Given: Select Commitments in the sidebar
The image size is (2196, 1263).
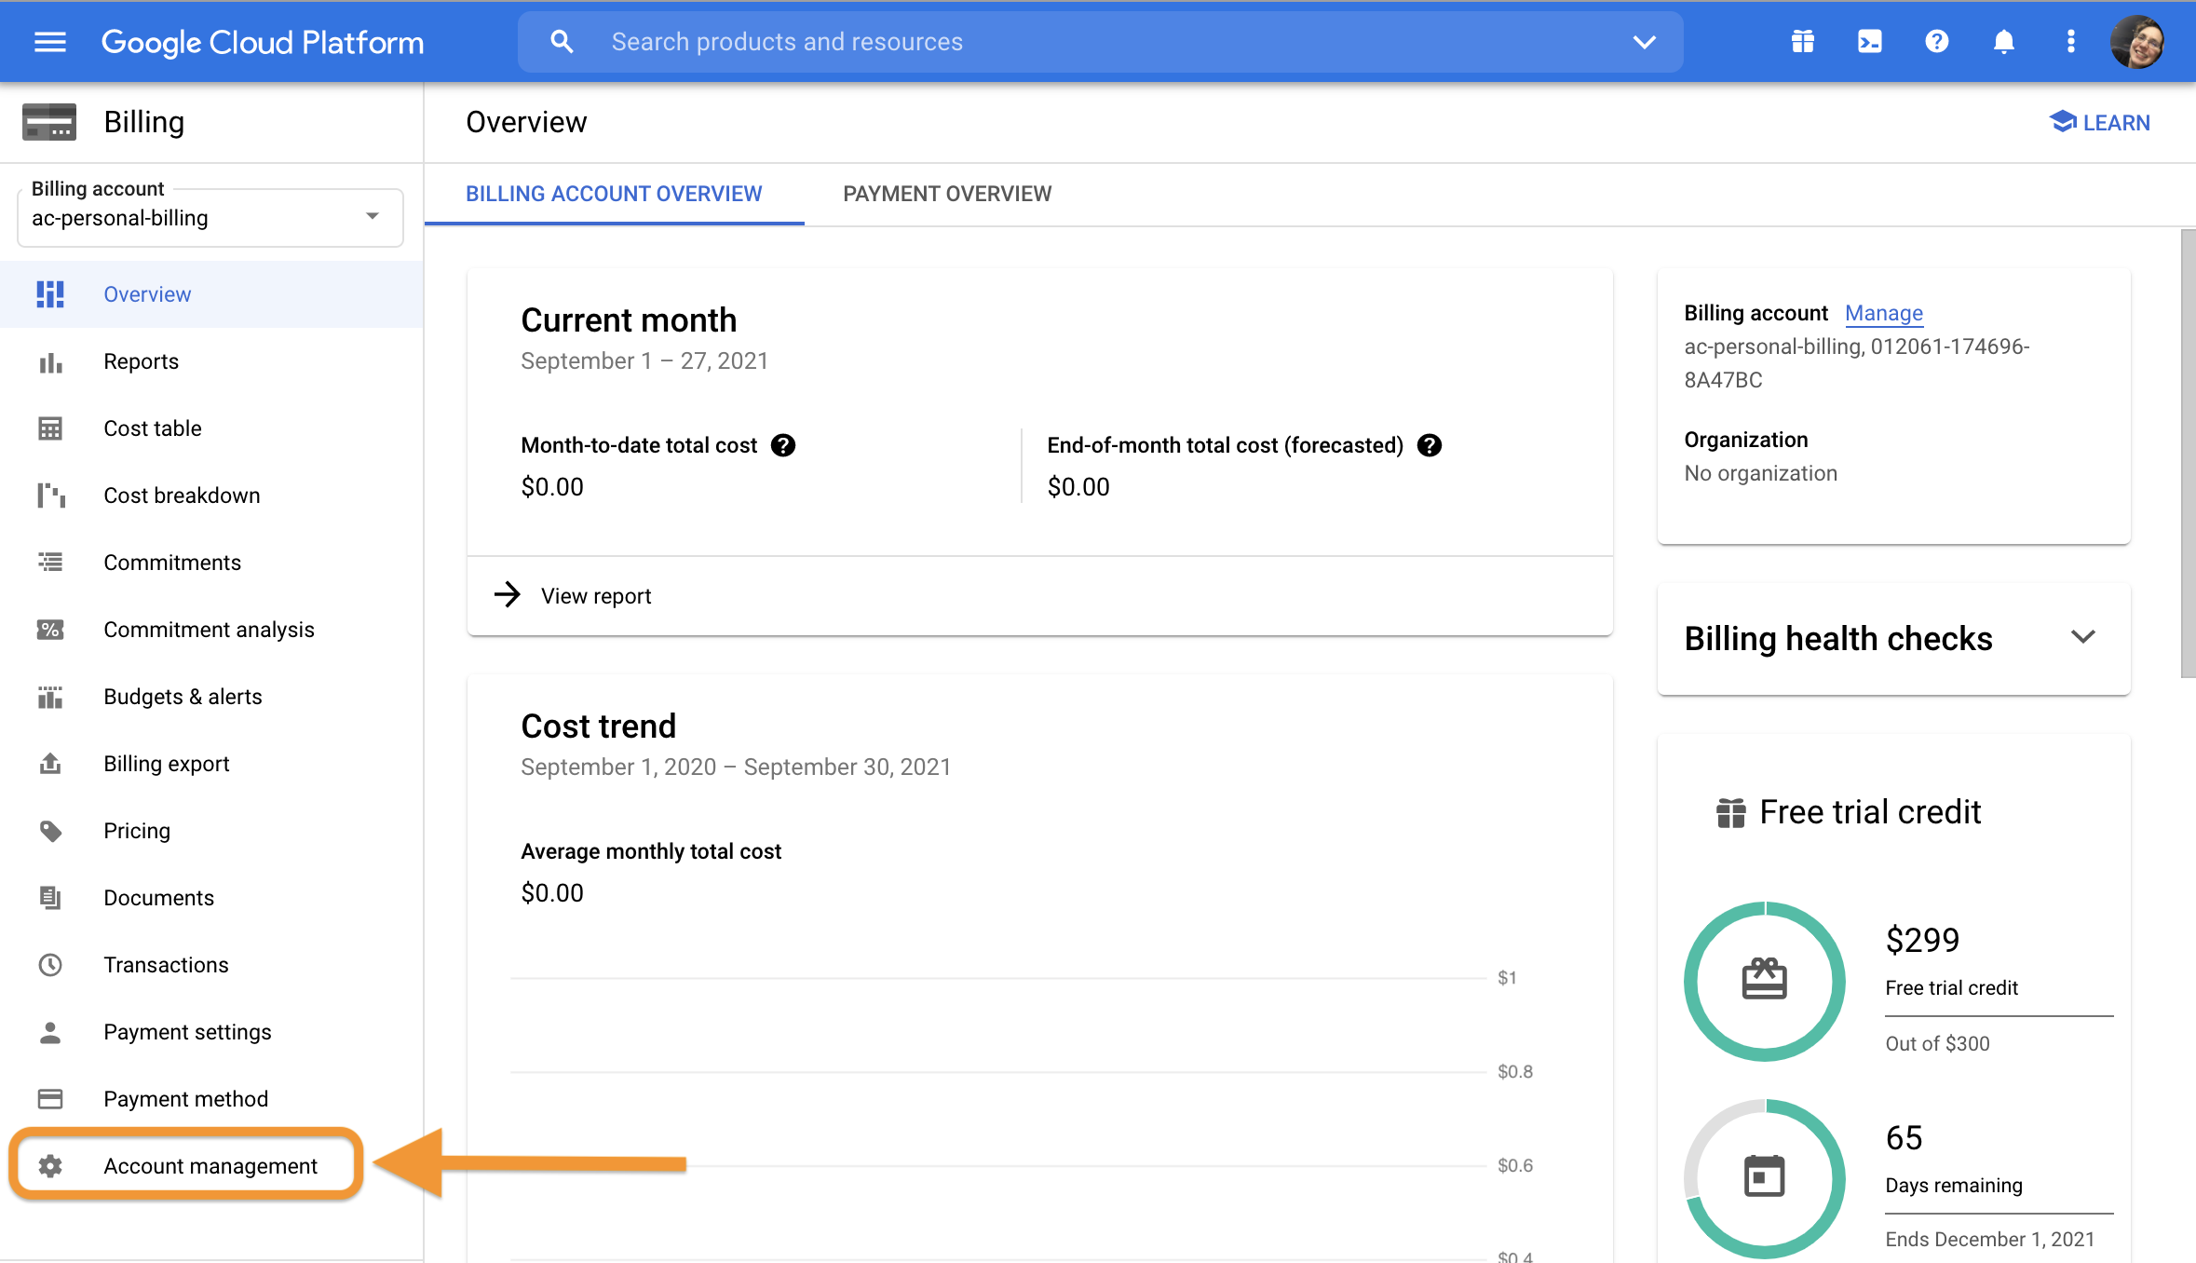Looking at the screenshot, I should tap(211, 563).
